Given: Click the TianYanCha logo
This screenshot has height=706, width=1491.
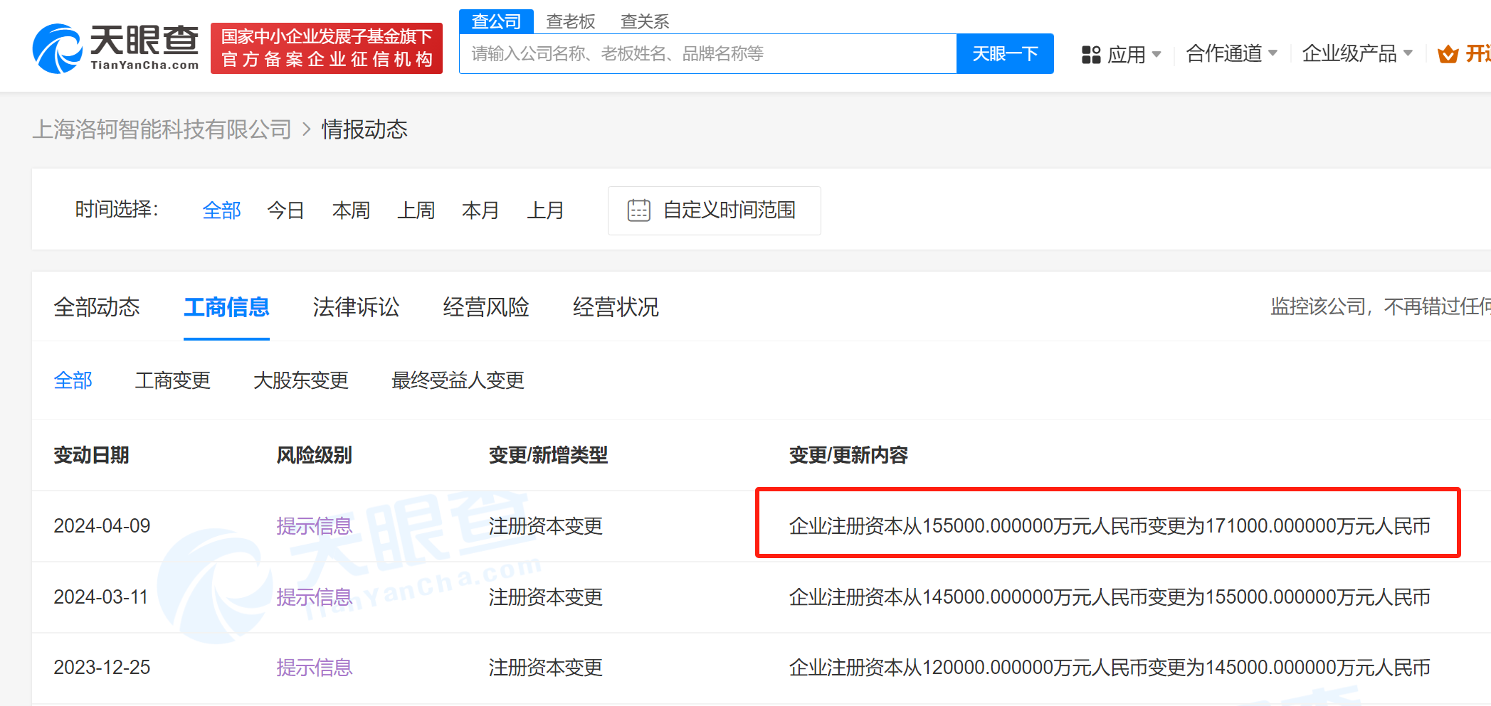Looking at the screenshot, I should tap(116, 48).
